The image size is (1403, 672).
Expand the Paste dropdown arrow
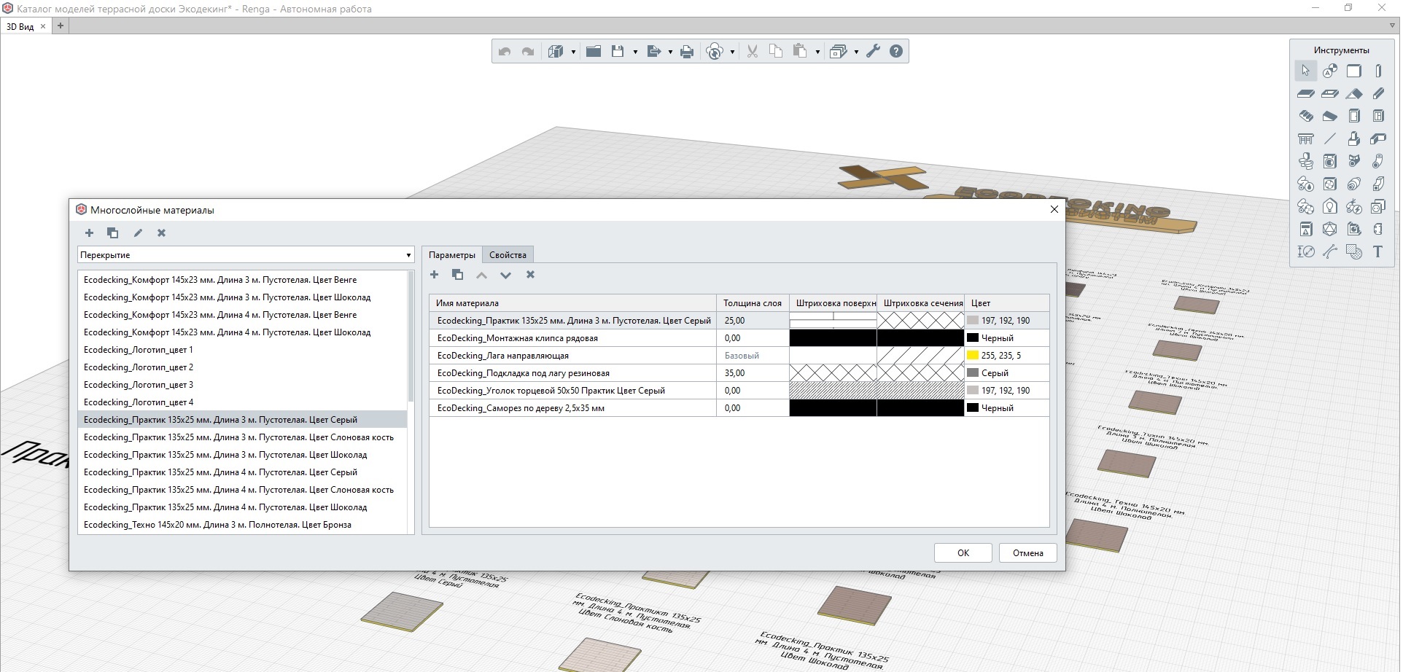(x=817, y=52)
